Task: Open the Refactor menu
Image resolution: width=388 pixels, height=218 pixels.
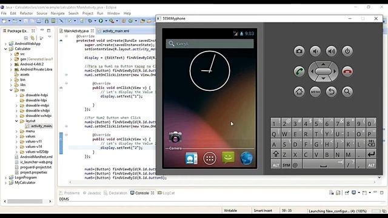Action: [x=26, y=13]
